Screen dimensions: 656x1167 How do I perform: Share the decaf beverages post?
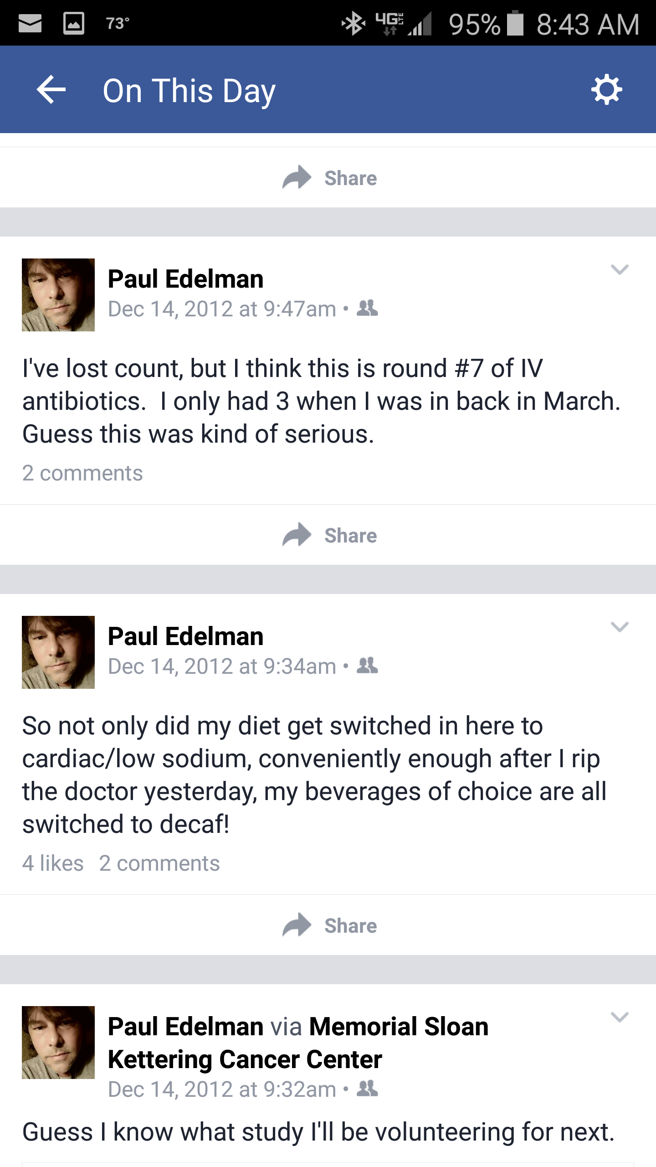pos(329,926)
